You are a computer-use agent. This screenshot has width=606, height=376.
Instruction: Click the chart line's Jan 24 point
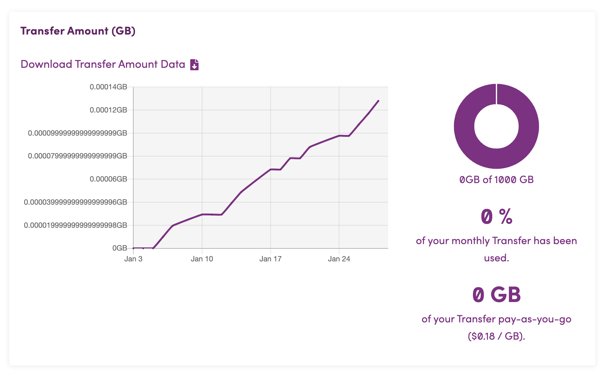click(x=339, y=136)
